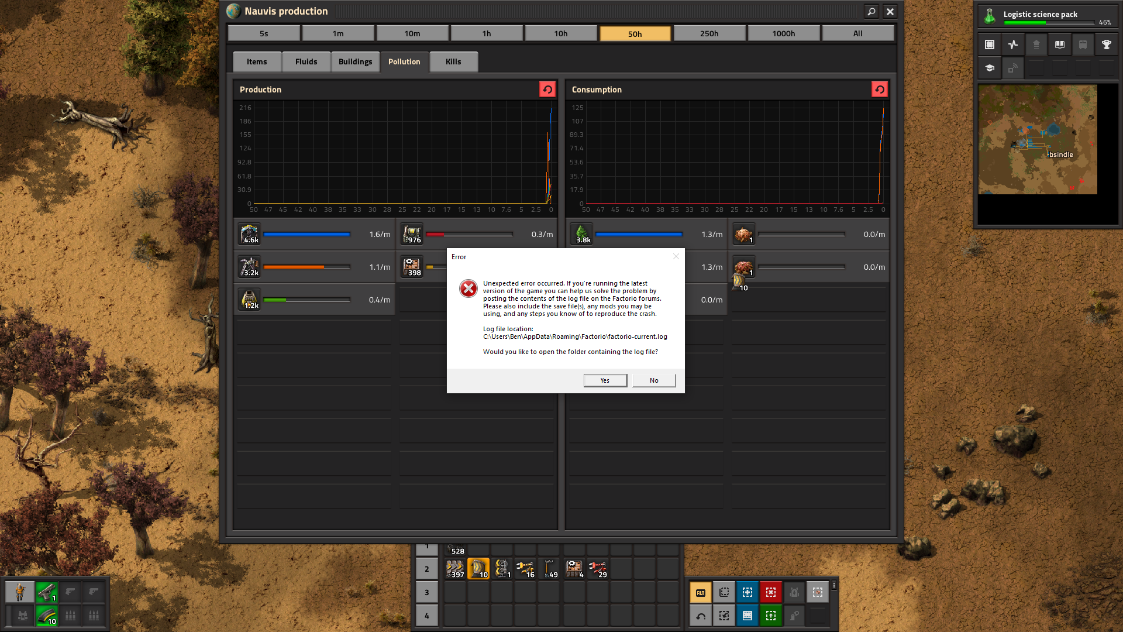Open production statistics pulse-line icon
This screenshot has height=632, width=1123.
click(1013, 44)
